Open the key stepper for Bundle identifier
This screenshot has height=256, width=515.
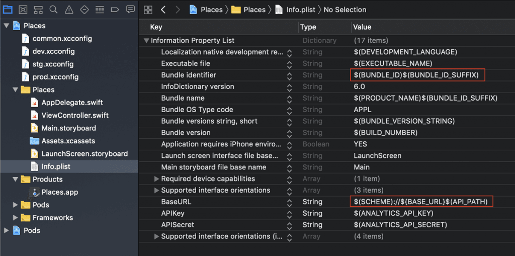pos(289,76)
